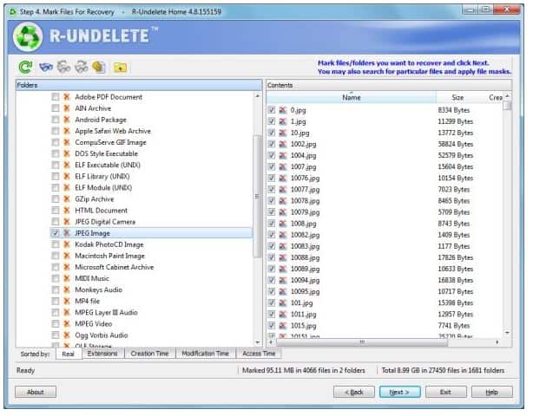Image resolution: width=533 pixels, height=416 pixels.
Task: Click the Contents horizontal scrollbar thumb
Action: (x=362, y=342)
